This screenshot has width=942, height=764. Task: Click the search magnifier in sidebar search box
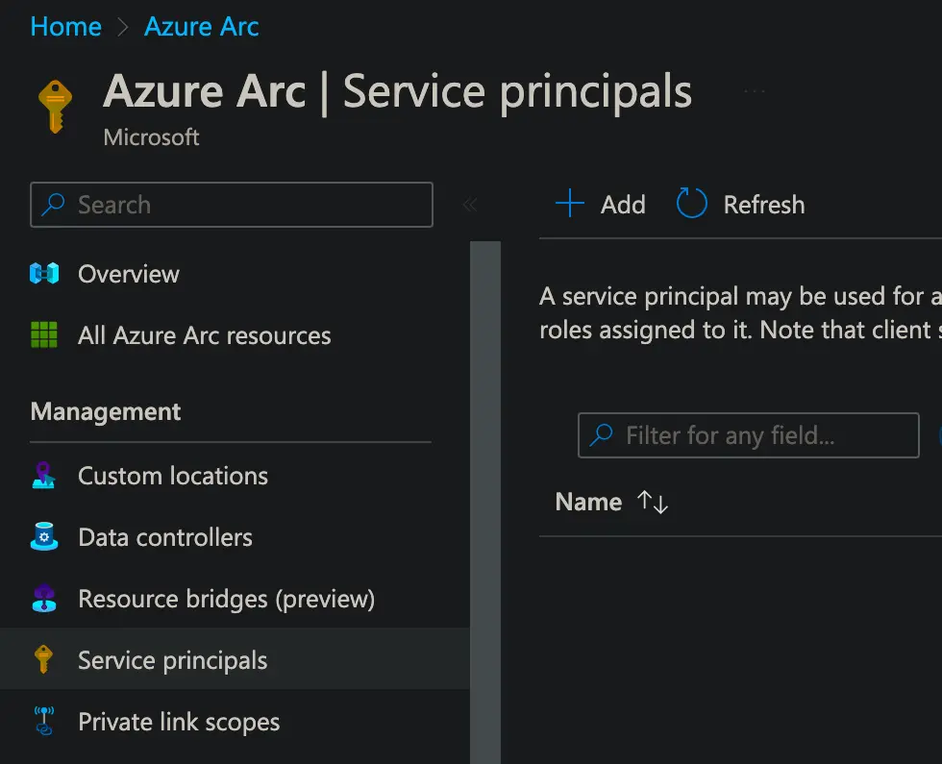(51, 205)
